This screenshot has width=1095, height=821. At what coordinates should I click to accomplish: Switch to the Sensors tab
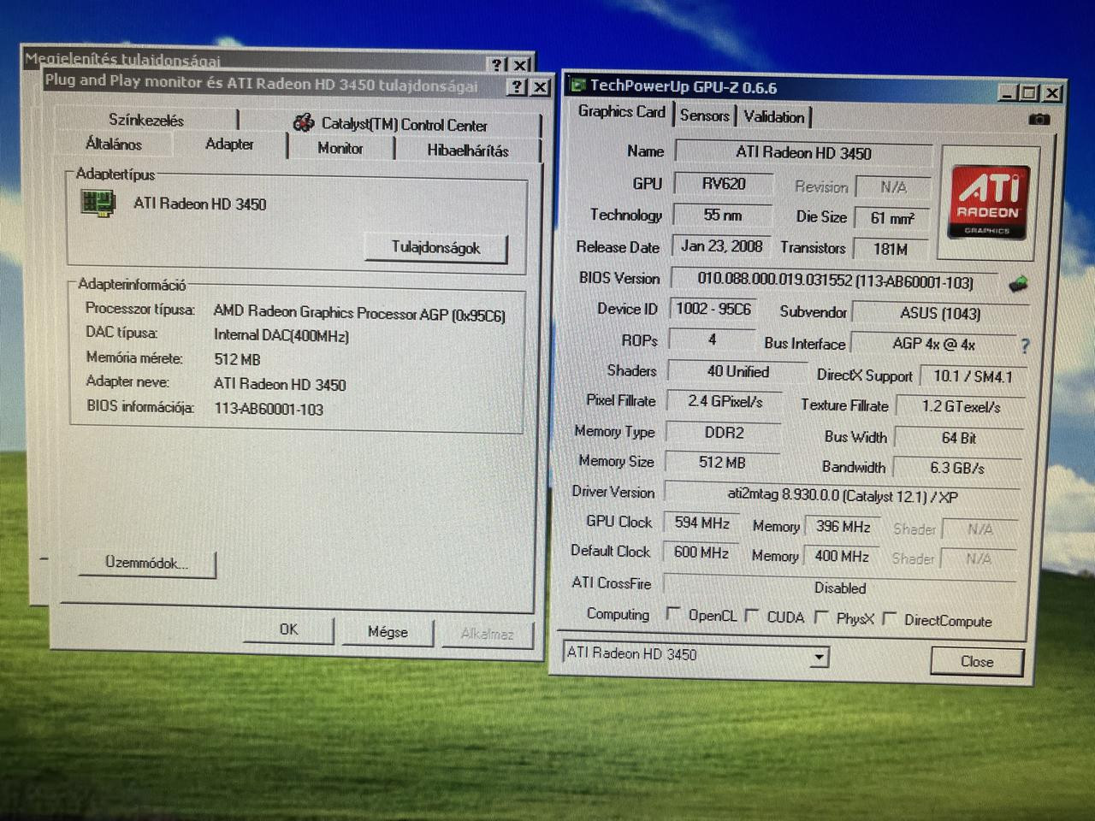point(705,115)
